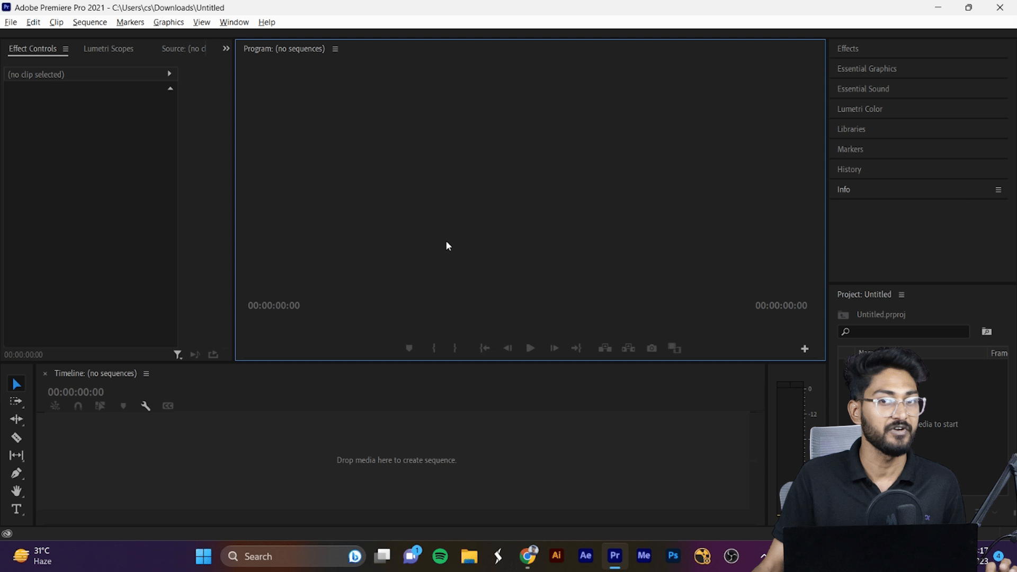Open the Program monitor panel menu
Viewport: 1017px width, 572px height.
[x=335, y=49]
